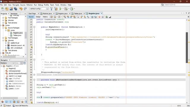The height and width of the screenshot is (107, 190).
Task: Expand the Generated Code fold
Action: (34, 75)
